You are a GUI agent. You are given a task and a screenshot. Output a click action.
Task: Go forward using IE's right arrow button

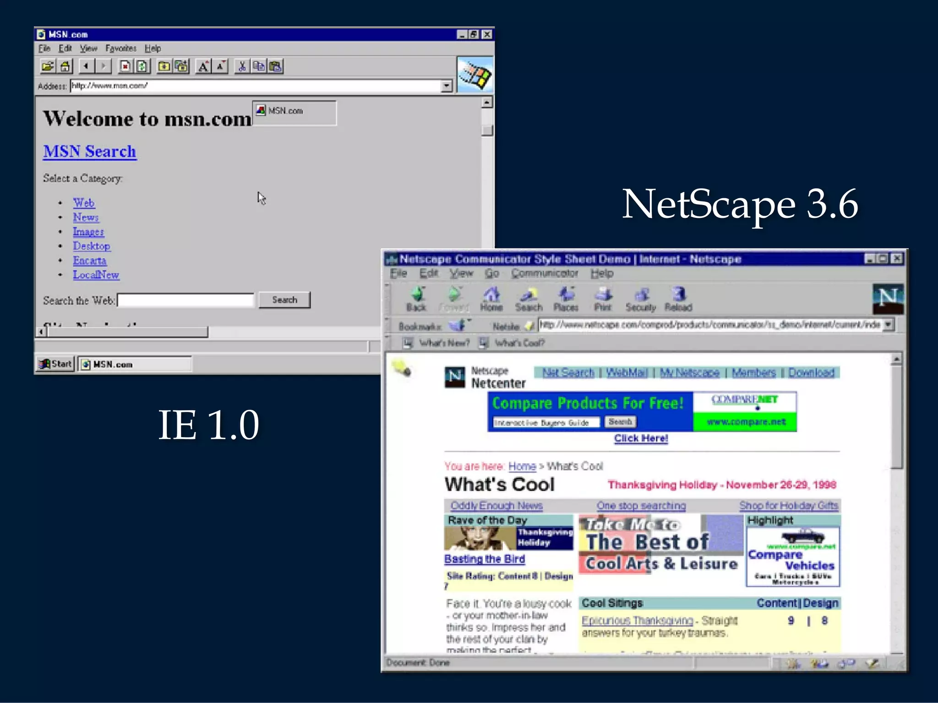pyautogui.click(x=104, y=66)
